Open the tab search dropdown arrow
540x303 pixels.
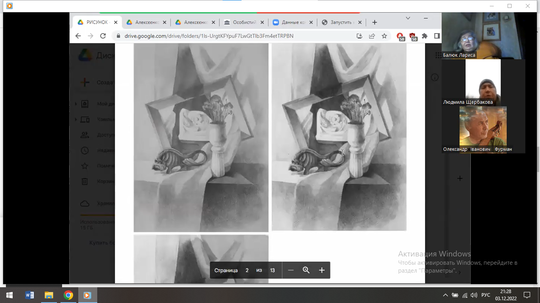[408, 18]
